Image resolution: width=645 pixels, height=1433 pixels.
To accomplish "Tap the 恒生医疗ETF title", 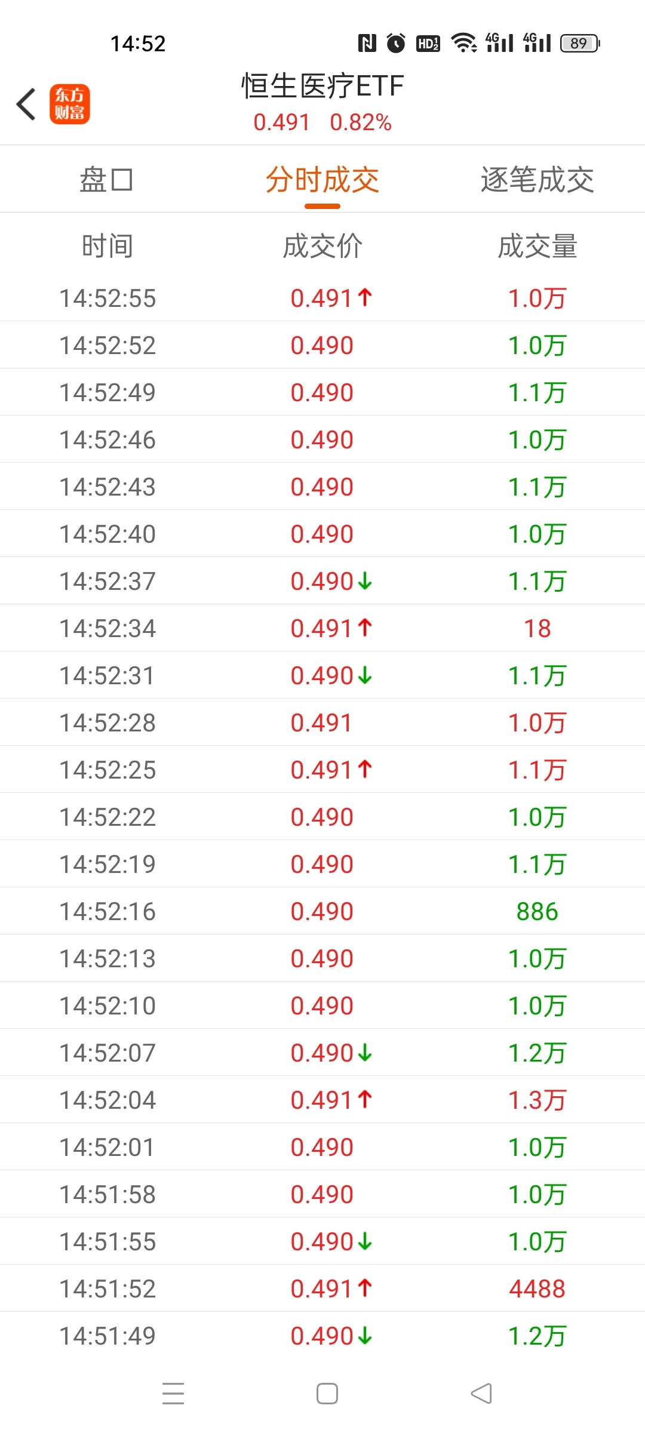I will point(322,86).
